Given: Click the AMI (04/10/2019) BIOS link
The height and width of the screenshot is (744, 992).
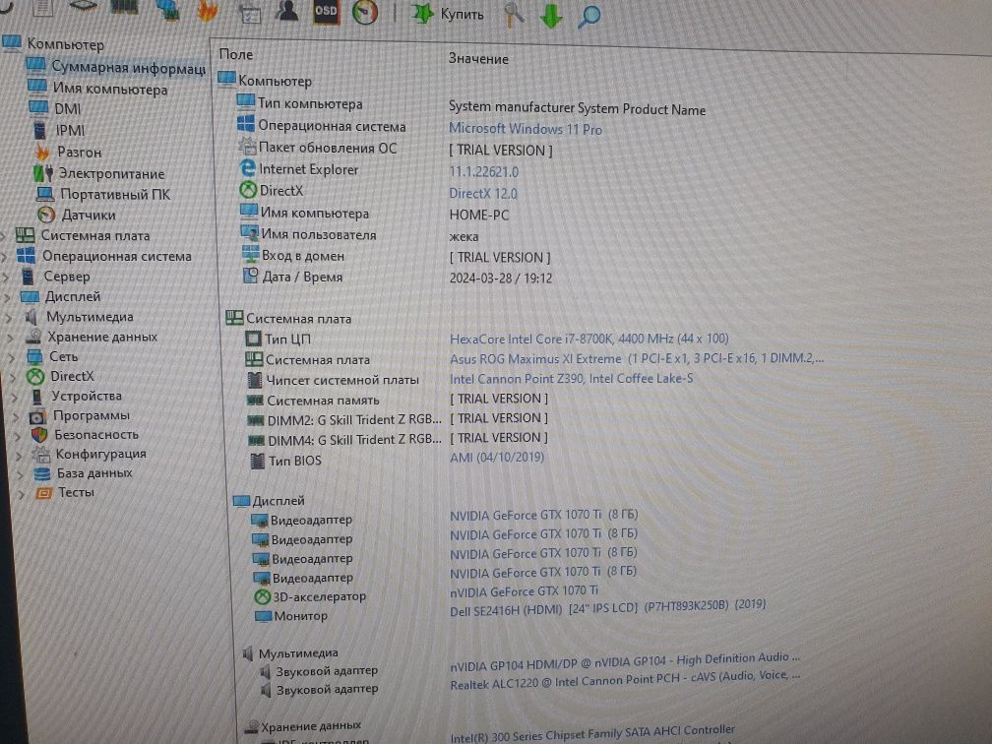Looking at the screenshot, I should pos(497,457).
